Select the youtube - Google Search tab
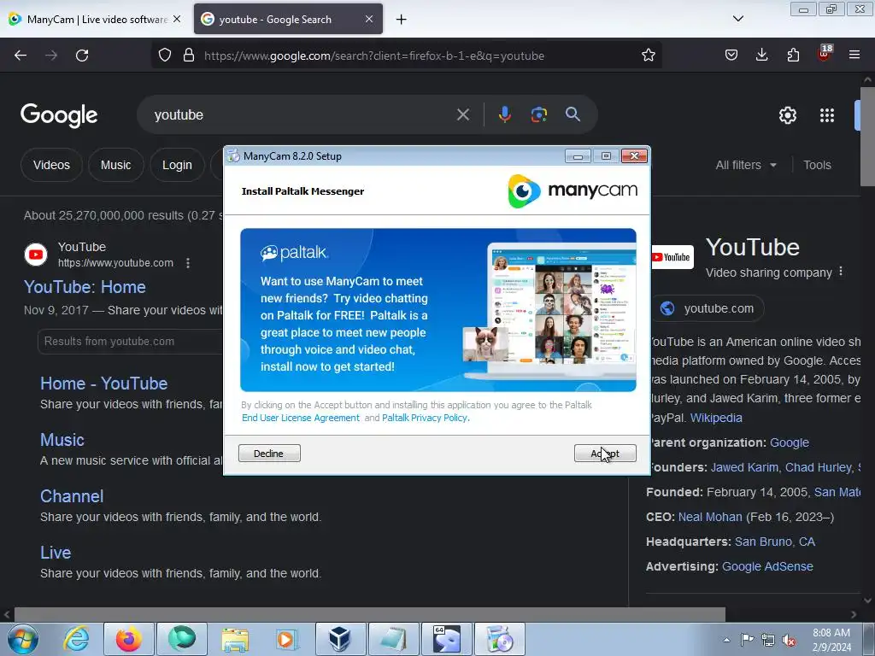The height and width of the screenshot is (656, 875). click(288, 20)
